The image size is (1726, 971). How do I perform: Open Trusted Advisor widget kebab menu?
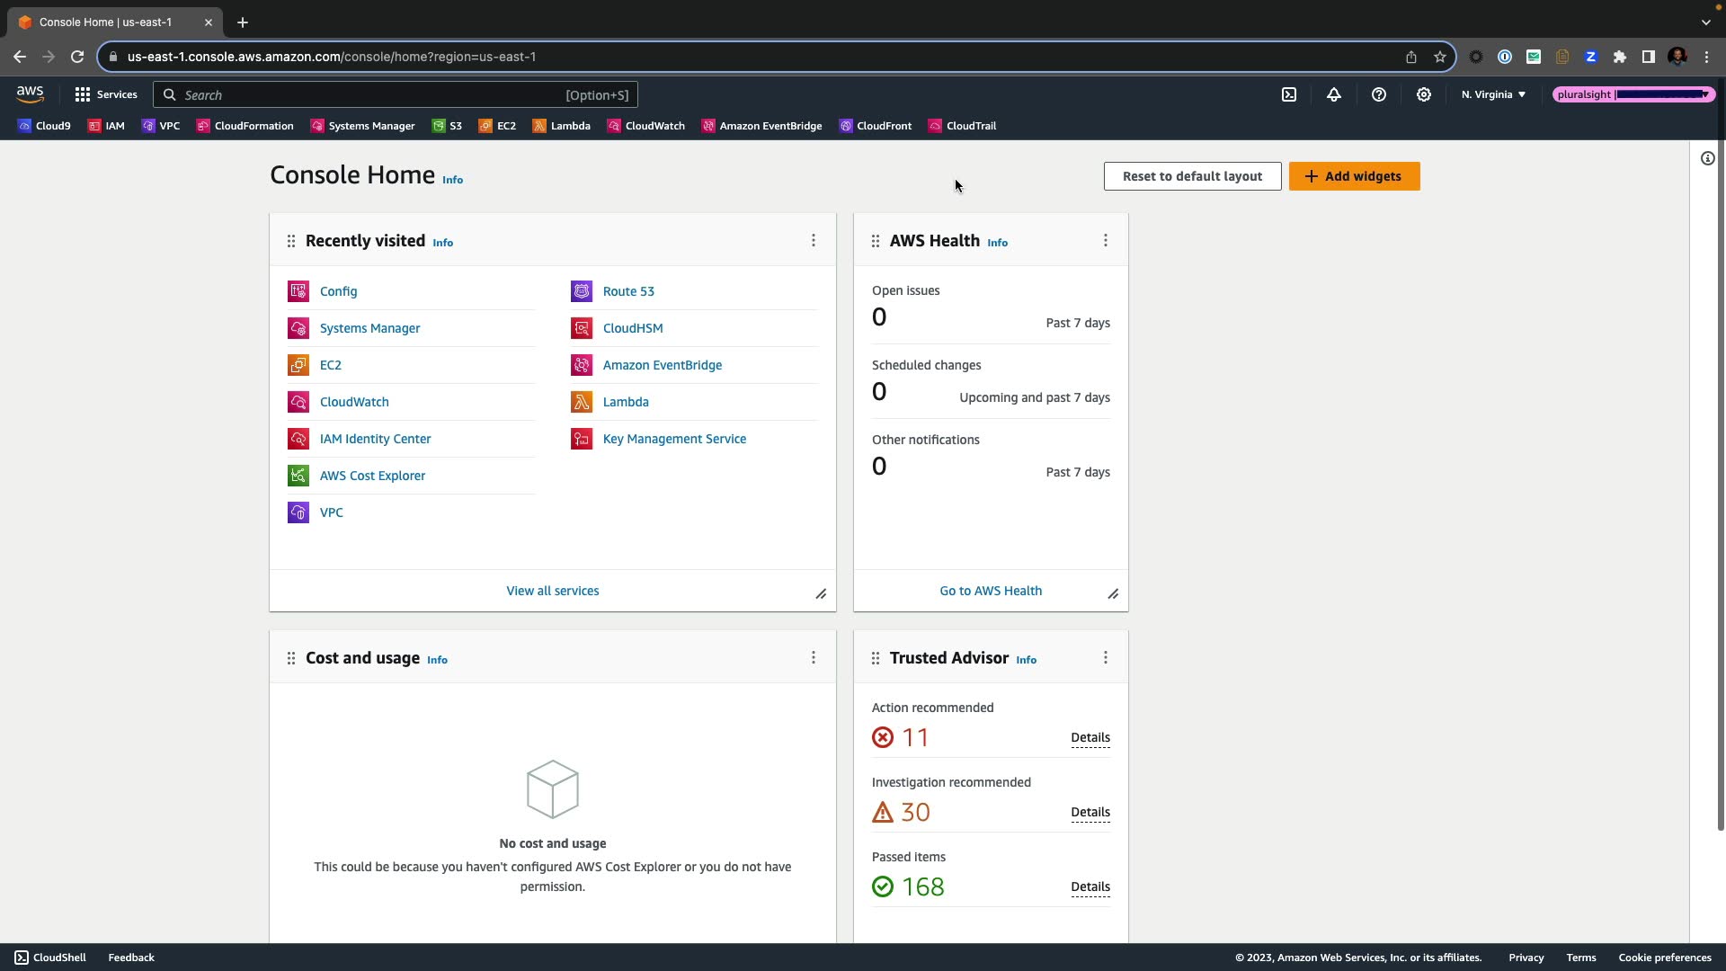(1106, 658)
